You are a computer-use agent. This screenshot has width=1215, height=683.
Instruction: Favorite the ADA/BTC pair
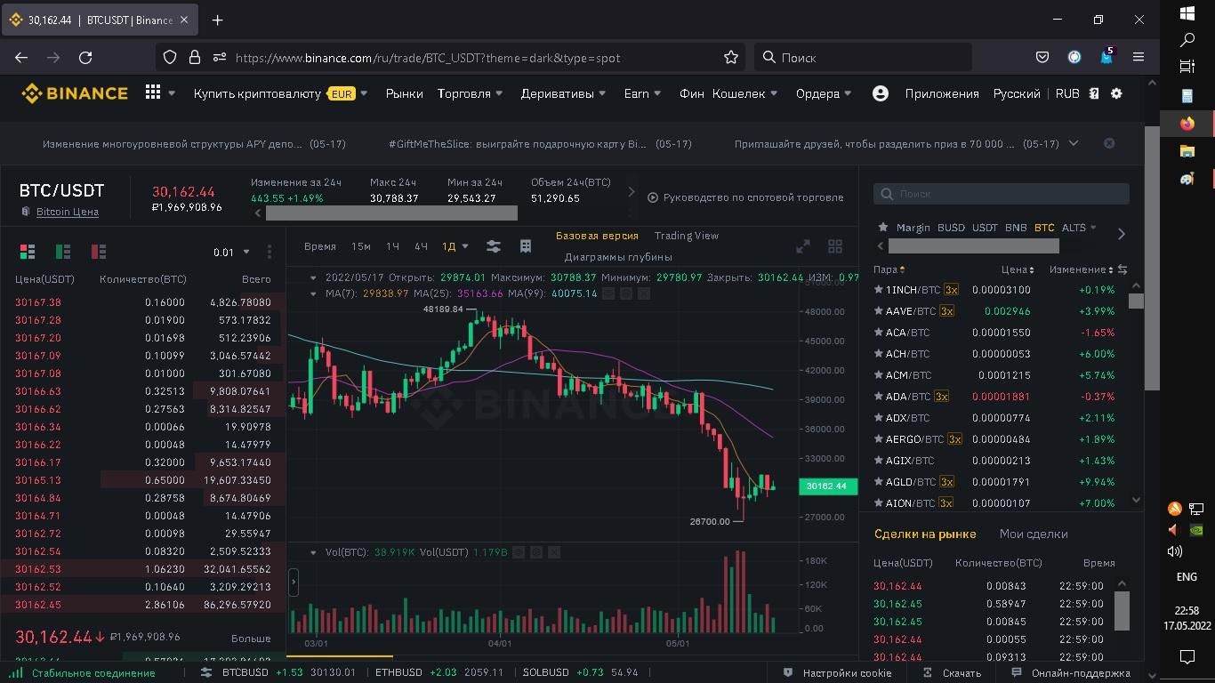point(880,397)
